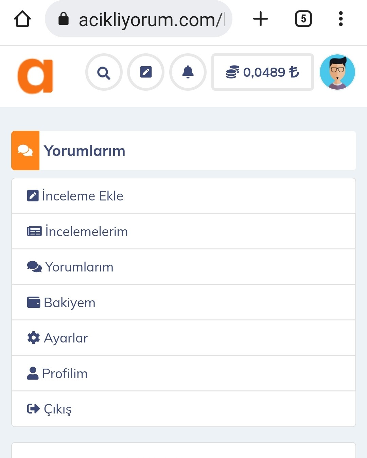This screenshot has height=458, width=367.
Task: Log out via Çıkış
Action: (183, 409)
